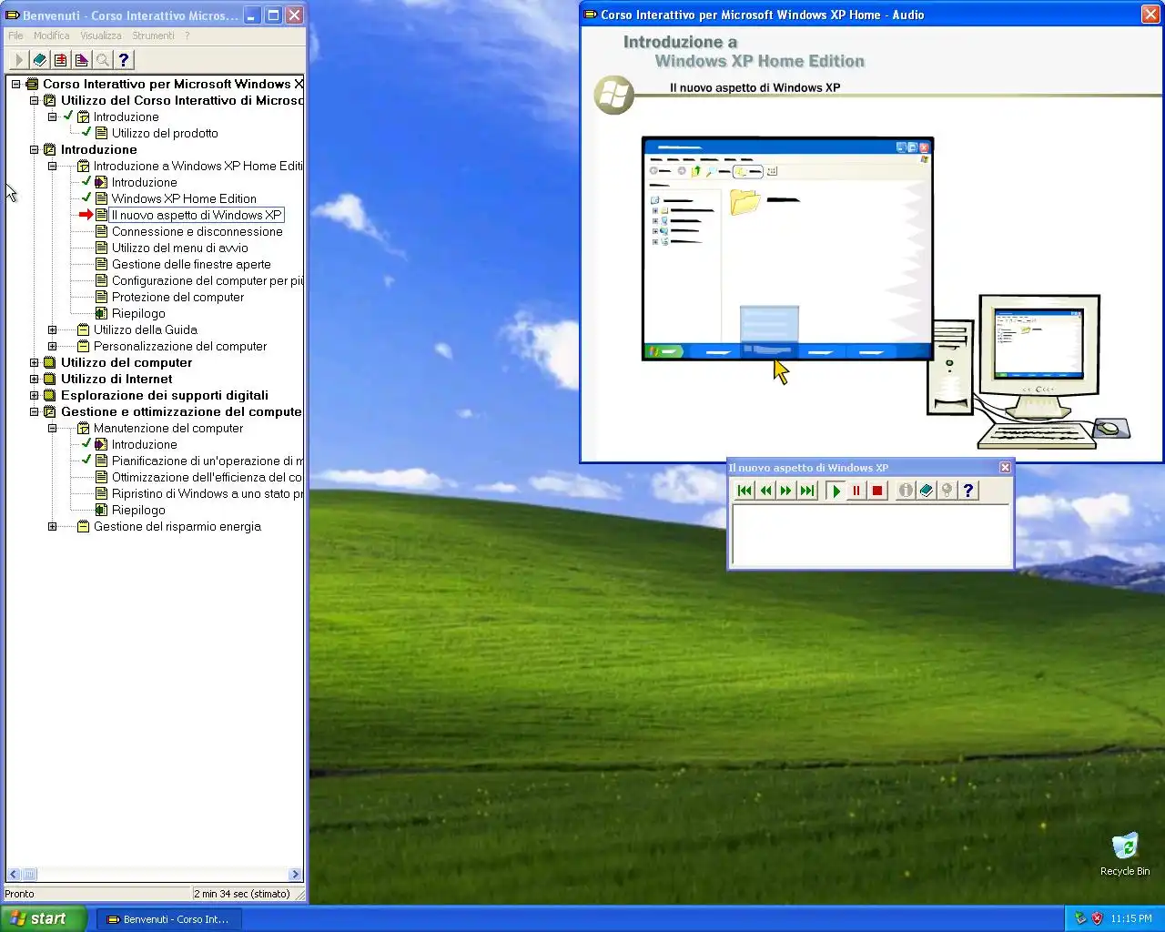Click the Start button

[43, 918]
